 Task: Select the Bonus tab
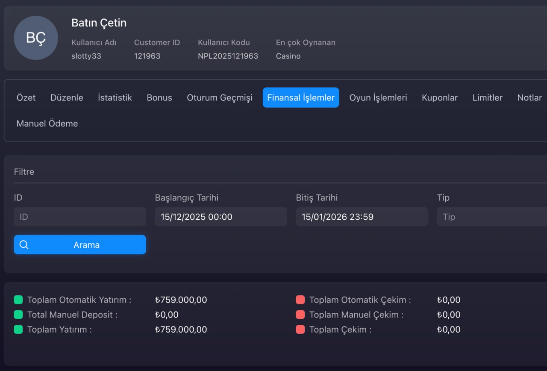click(x=159, y=97)
